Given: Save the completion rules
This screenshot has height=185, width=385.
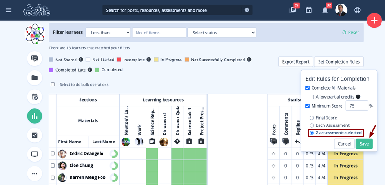Looking at the screenshot, I should point(364,144).
